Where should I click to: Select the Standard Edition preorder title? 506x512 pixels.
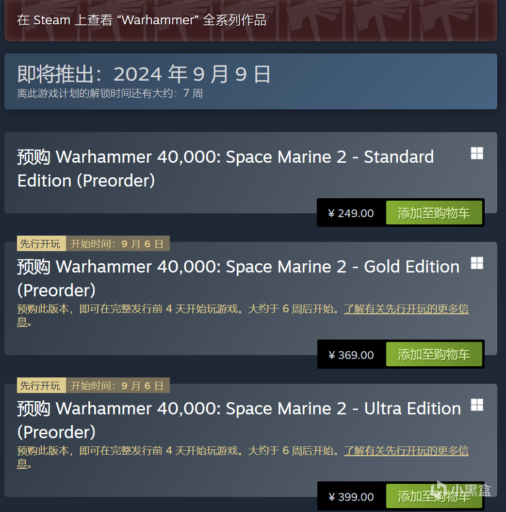click(x=226, y=169)
